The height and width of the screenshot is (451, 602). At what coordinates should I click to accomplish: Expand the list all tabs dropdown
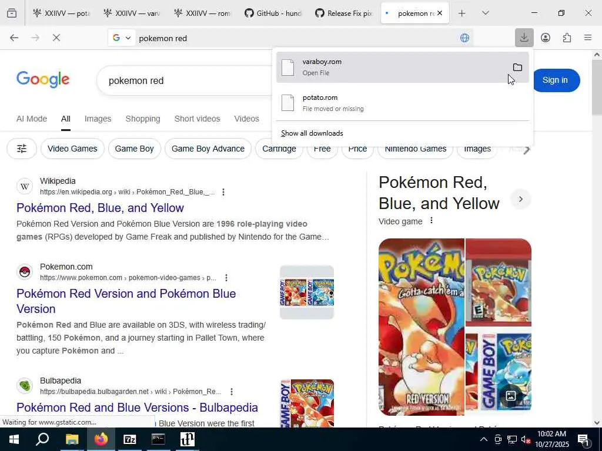pyautogui.click(x=485, y=13)
